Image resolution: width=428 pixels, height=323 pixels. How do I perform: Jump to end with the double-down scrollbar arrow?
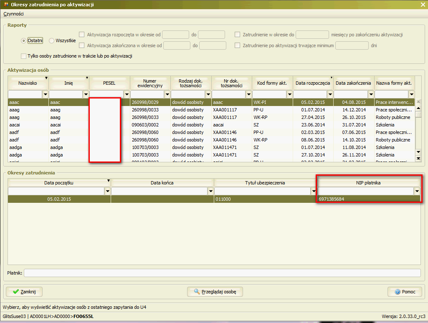coord(418,158)
